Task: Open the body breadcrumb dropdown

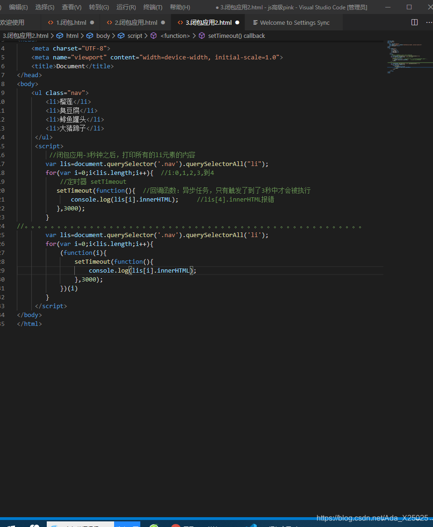Action: click(103, 36)
